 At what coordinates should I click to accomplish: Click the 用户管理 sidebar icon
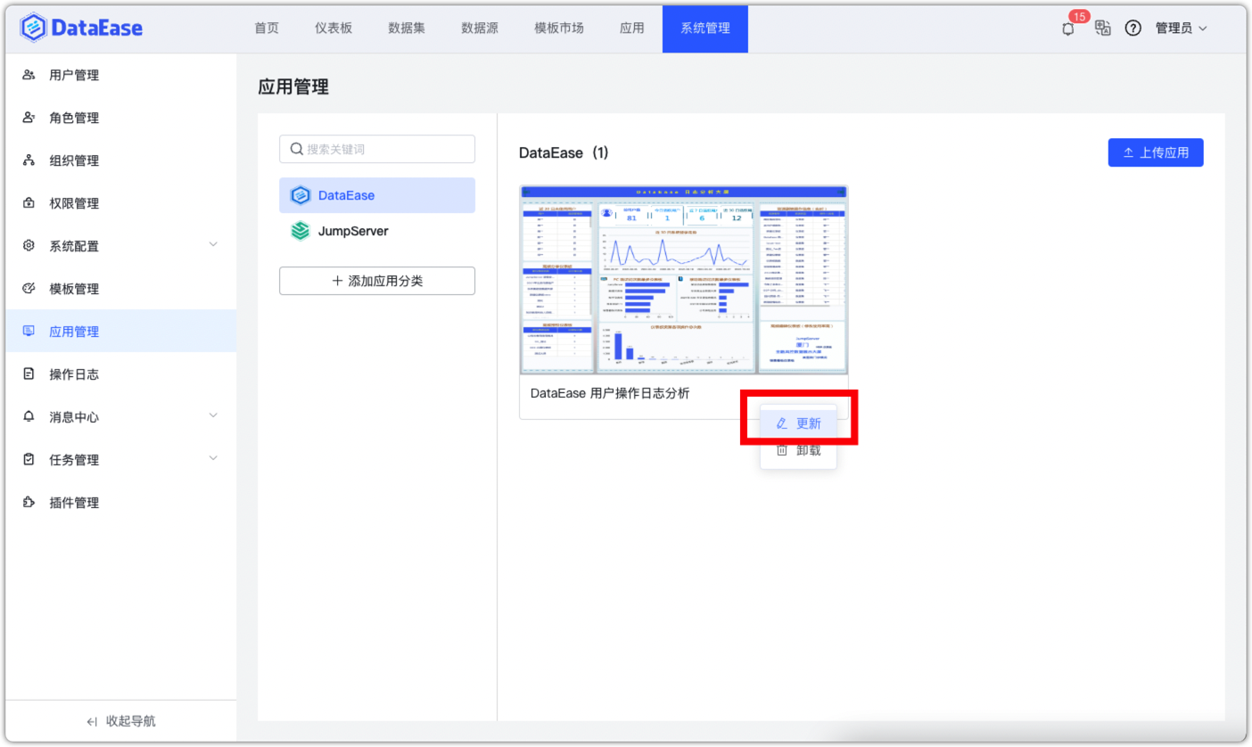point(29,75)
